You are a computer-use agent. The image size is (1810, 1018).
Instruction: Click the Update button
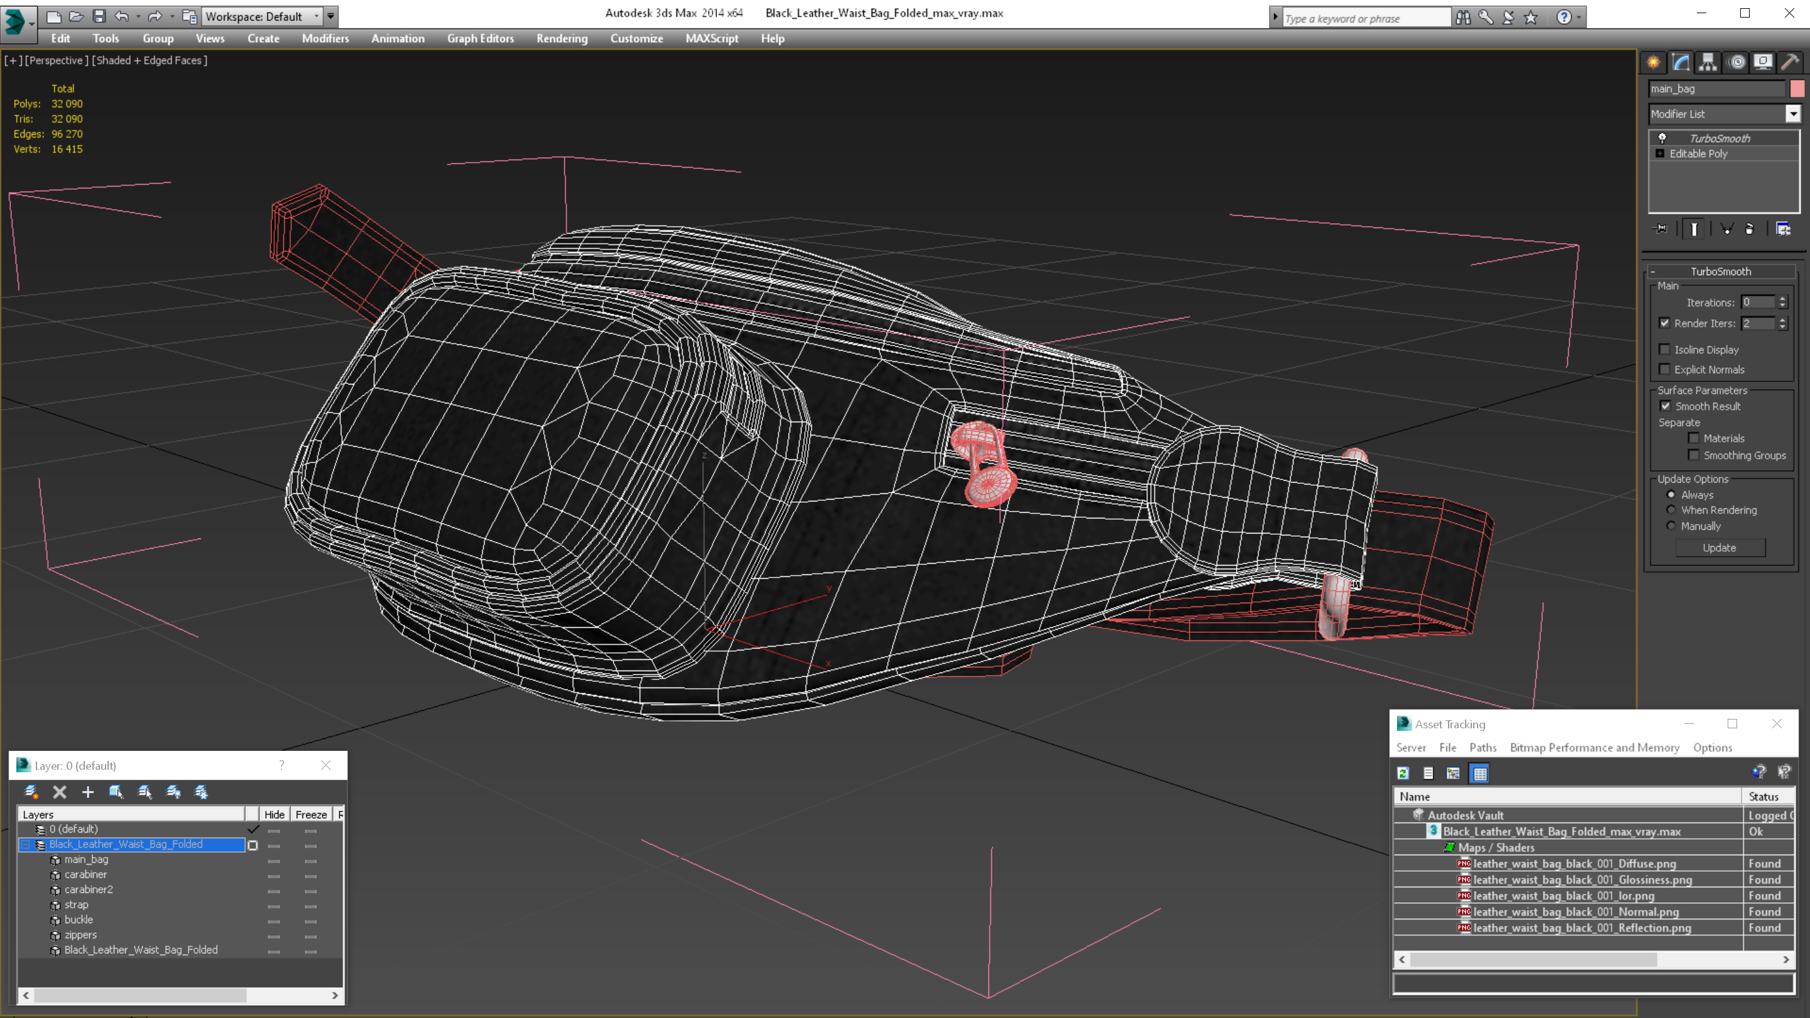tap(1719, 548)
